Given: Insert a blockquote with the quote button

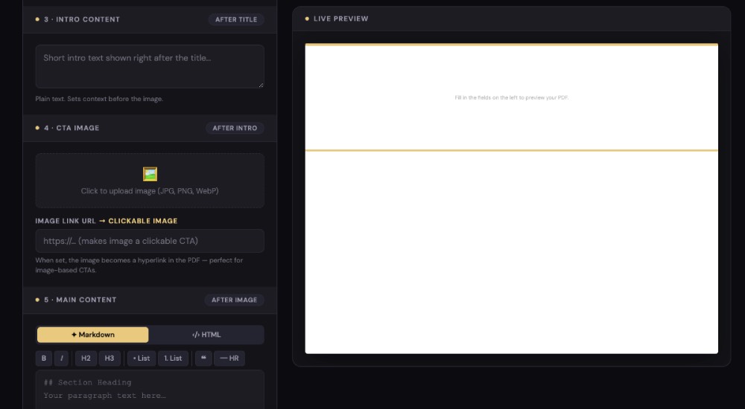Looking at the screenshot, I should [203, 358].
